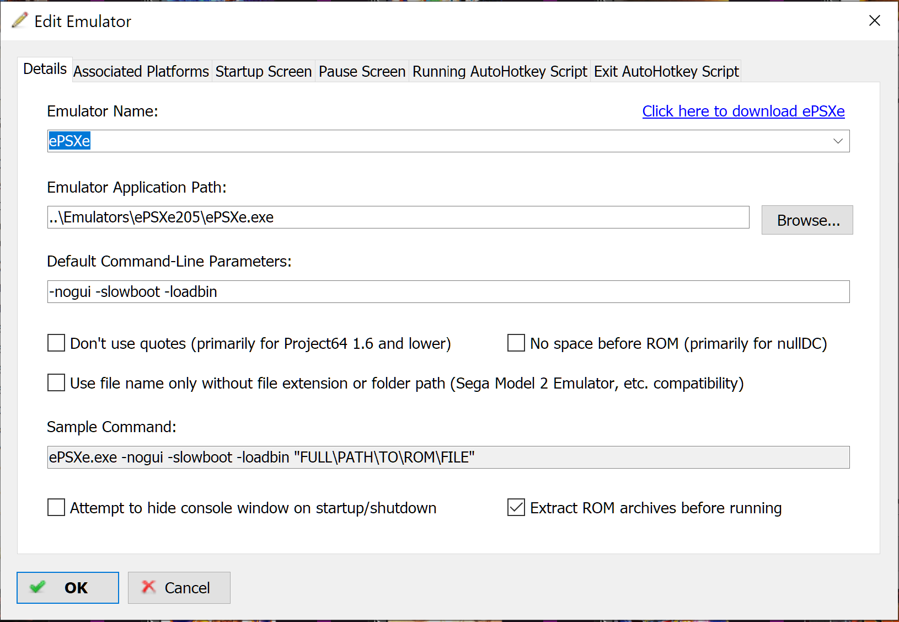899x622 pixels.
Task: Confirm changes with the OK button
Action: [68, 588]
